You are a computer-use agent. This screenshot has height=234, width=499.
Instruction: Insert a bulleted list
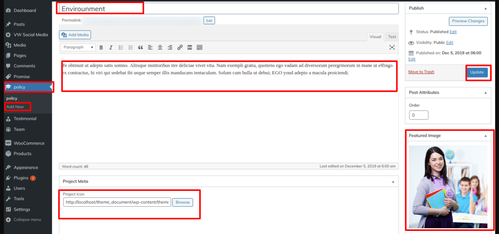click(121, 47)
